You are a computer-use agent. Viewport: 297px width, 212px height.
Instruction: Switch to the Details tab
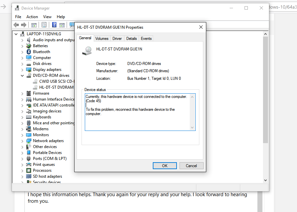131,39
